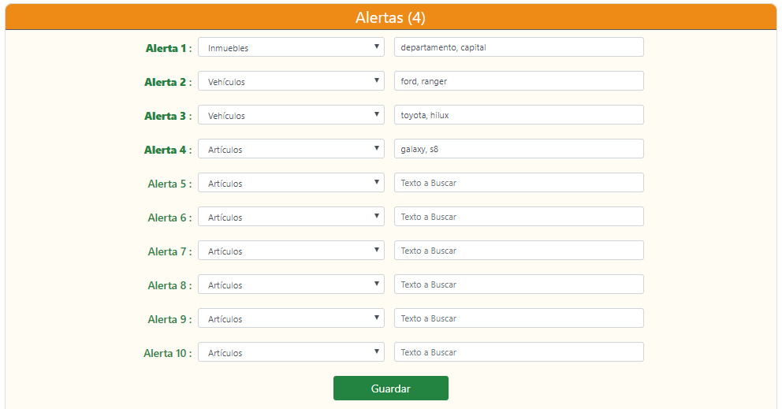Open the Alerta 1 category dropdown
Image resolution: width=782 pixels, height=409 pixels.
tap(291, 47)
